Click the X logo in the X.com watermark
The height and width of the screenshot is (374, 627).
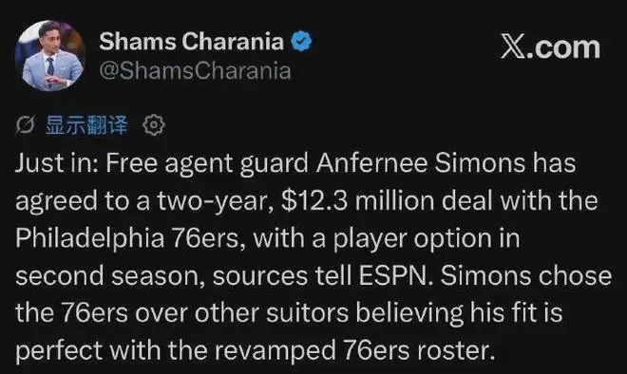(513, 48)
